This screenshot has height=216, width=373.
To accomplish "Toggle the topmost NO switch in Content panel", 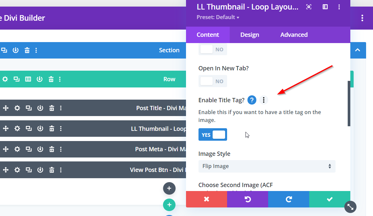I will pos(213,49).
